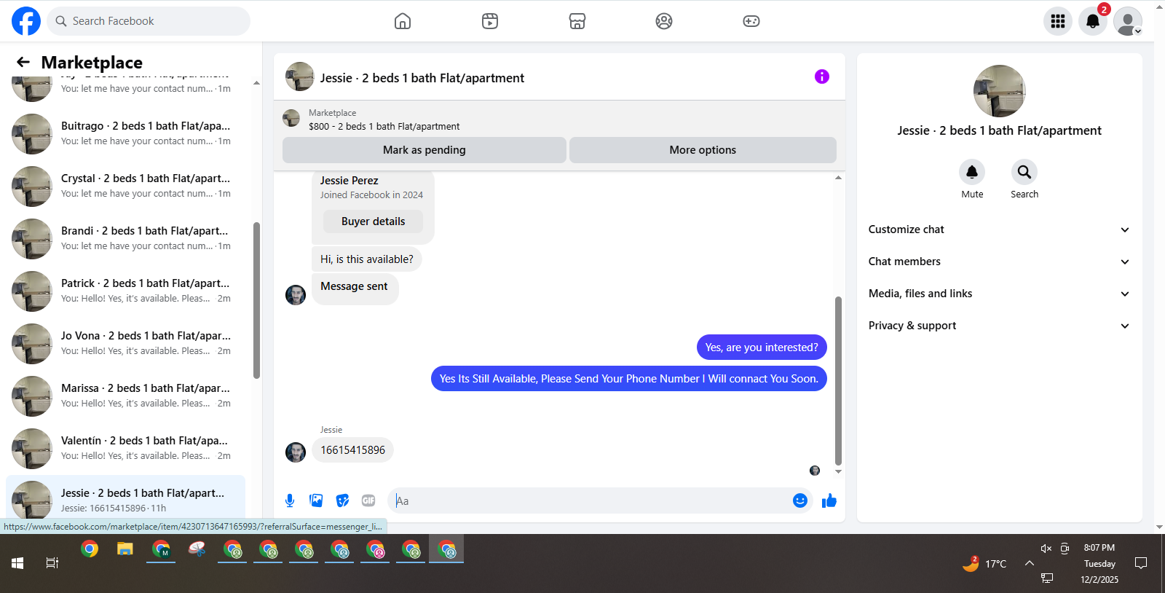Search in conversation using magnifier icon

[1024, 172]
